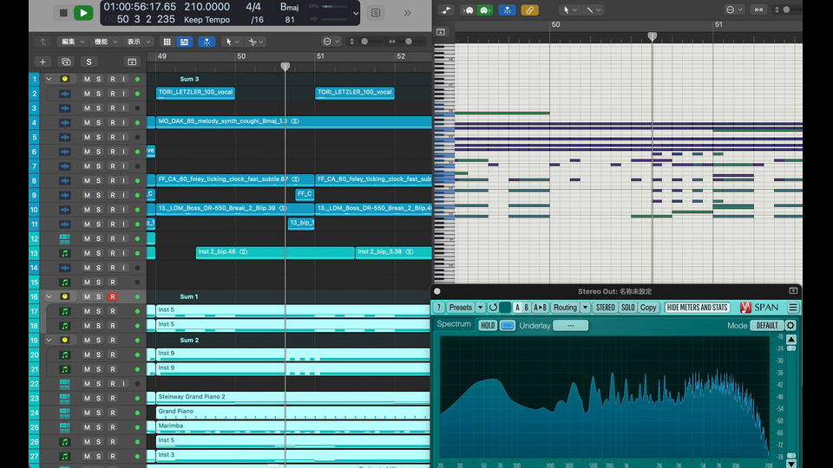The image size is (833, 468).
Task: Click the HIDE METERS AND STATS button
Action: point(697,308)
